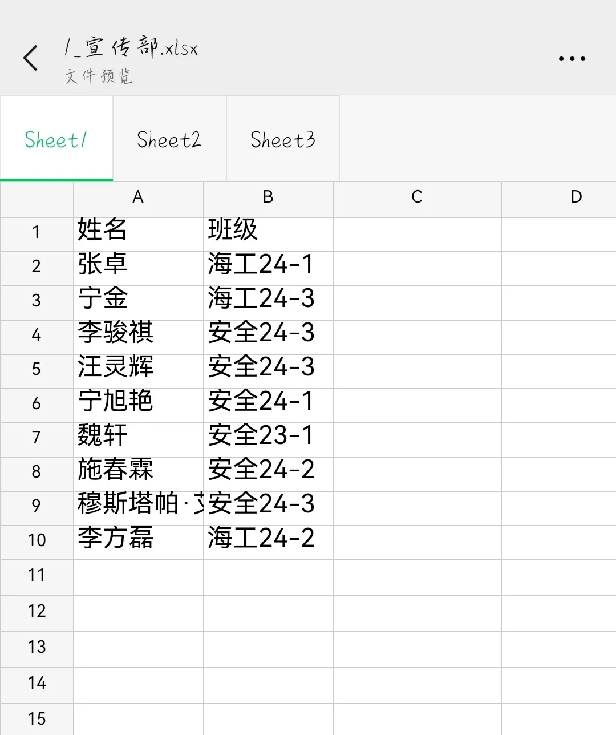
Task: Switch to the Sheet3 tab
Action: (x=282, y=139)
